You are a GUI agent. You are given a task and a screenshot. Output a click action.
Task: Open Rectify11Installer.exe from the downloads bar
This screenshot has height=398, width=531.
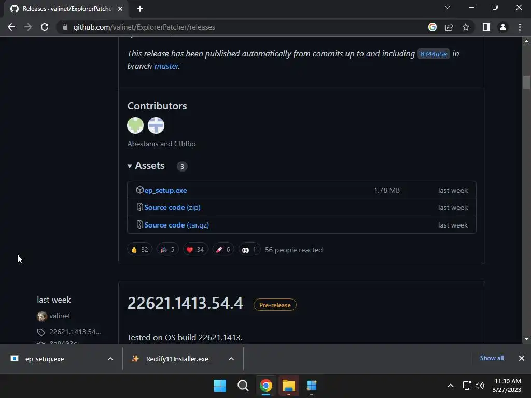(177, 359)
